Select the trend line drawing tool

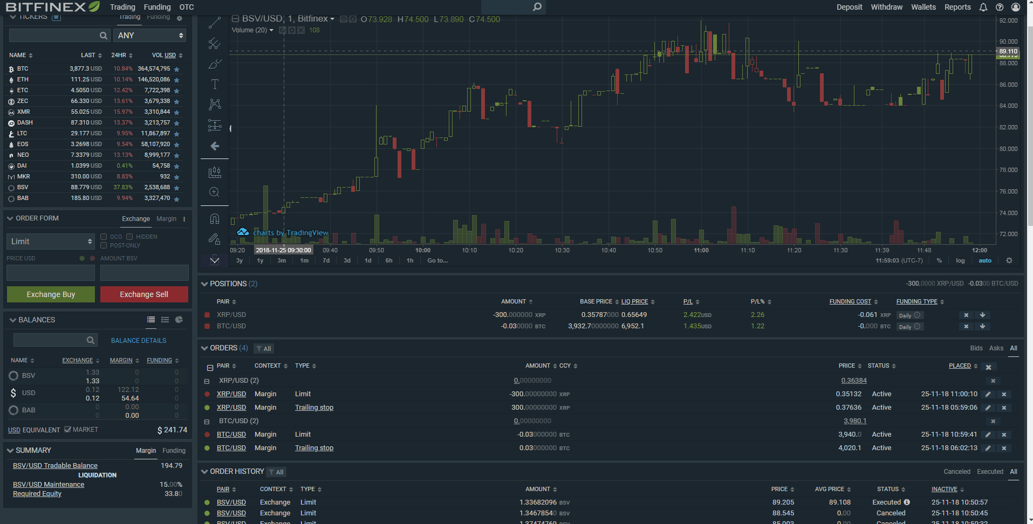tap(215, 23)
